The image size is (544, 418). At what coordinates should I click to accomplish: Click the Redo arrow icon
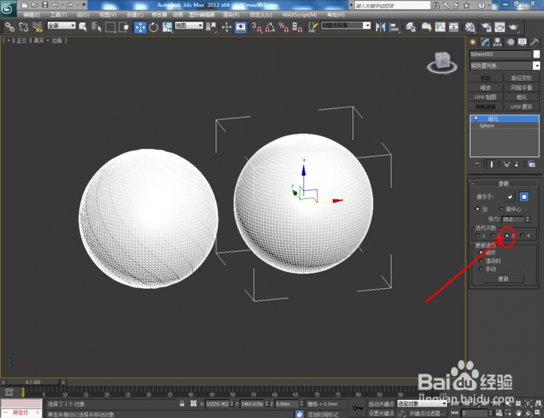click(70, 5)
